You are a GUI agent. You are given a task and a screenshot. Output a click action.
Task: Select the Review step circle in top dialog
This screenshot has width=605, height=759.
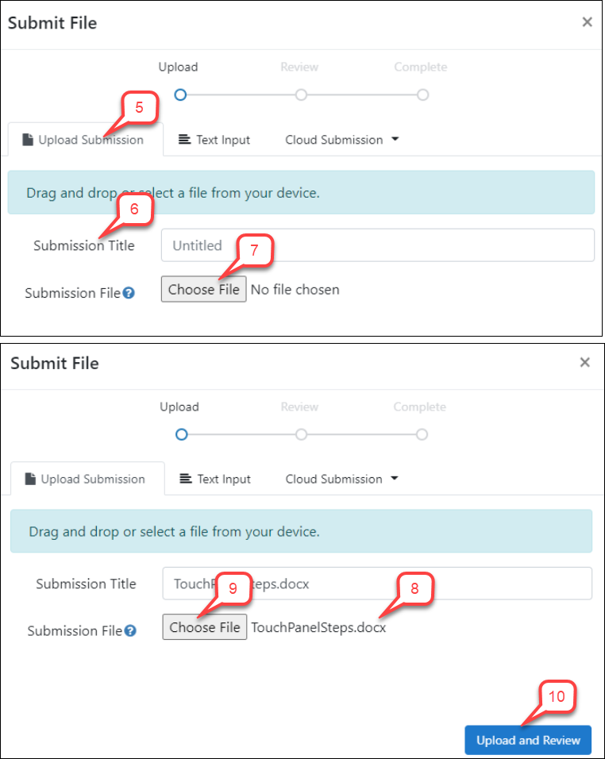(x=301, y=95)
